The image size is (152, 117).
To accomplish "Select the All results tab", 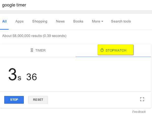I will 4,21.
